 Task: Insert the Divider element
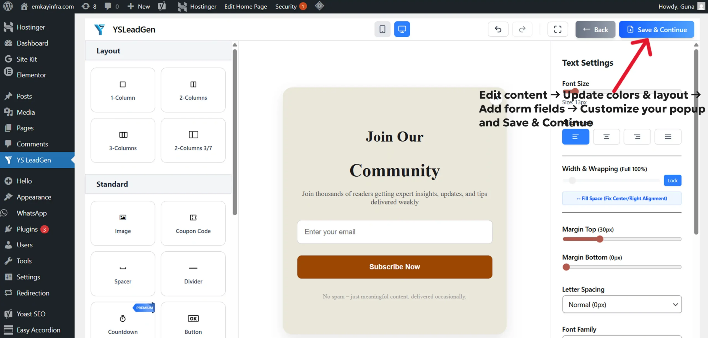pyautogui.click(x=193, y=274)
